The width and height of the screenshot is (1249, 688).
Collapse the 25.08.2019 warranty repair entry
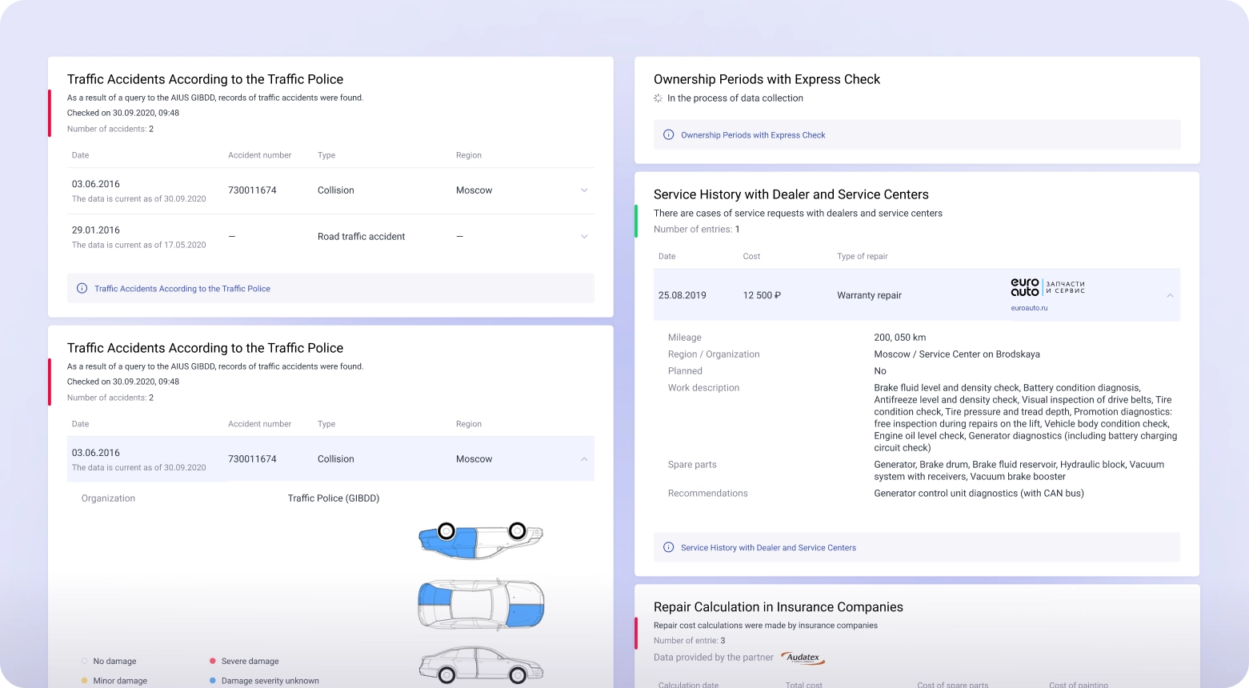tap(1169, 294)
